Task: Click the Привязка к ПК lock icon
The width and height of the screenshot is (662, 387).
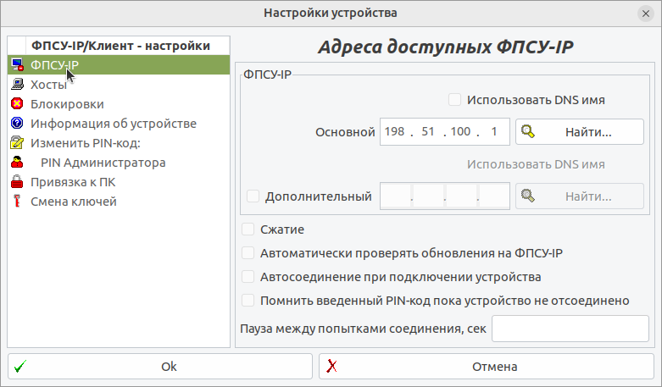Action: click(x=17, y=182)
